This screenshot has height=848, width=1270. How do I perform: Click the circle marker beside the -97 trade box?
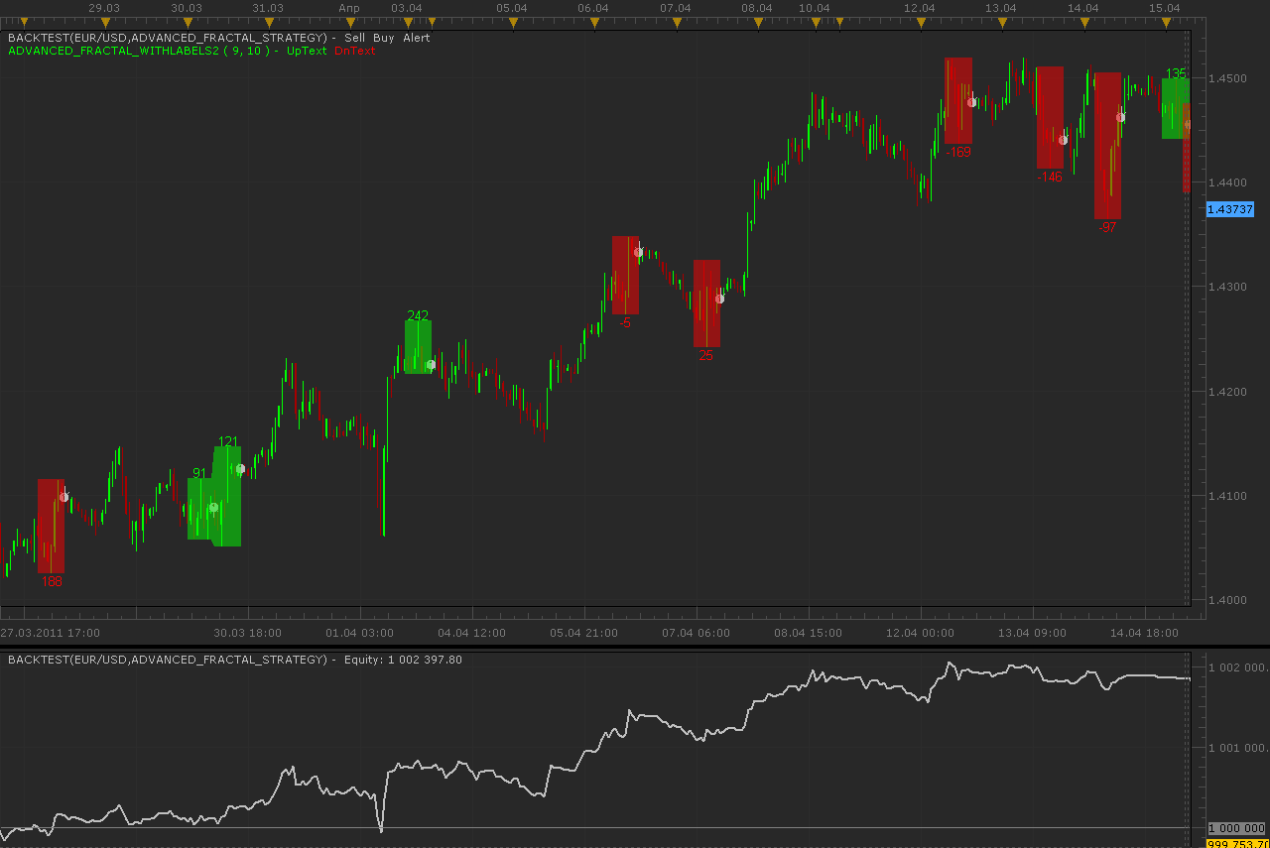tap(1120, 117)
